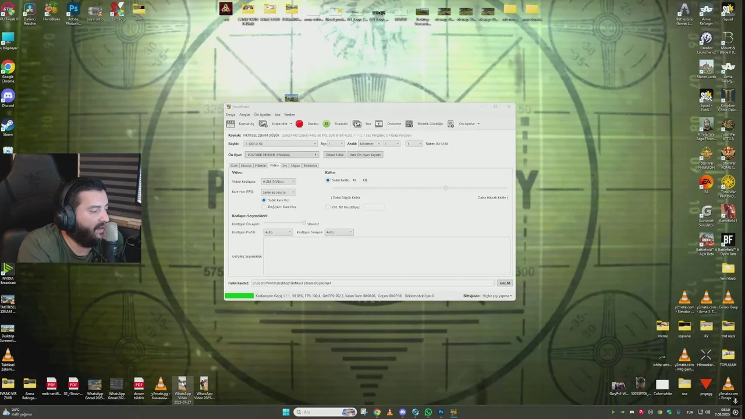The height and width of the screenshot is (419, 745).
Task: Click the Farklı Kaydet path field
Action: tap(372, 283)
